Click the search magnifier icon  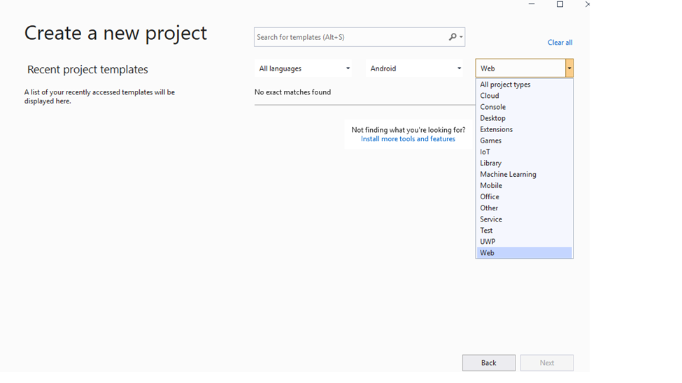[x=453, y=37]
